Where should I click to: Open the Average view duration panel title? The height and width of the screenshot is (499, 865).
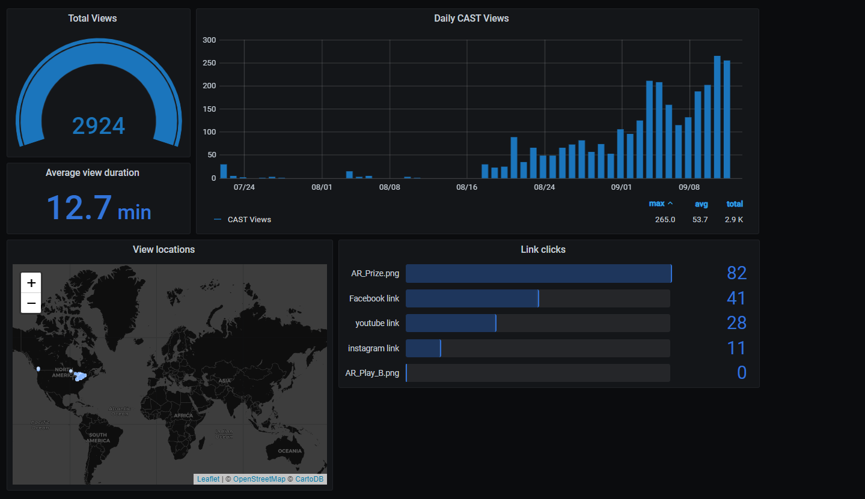coord(93,173)
